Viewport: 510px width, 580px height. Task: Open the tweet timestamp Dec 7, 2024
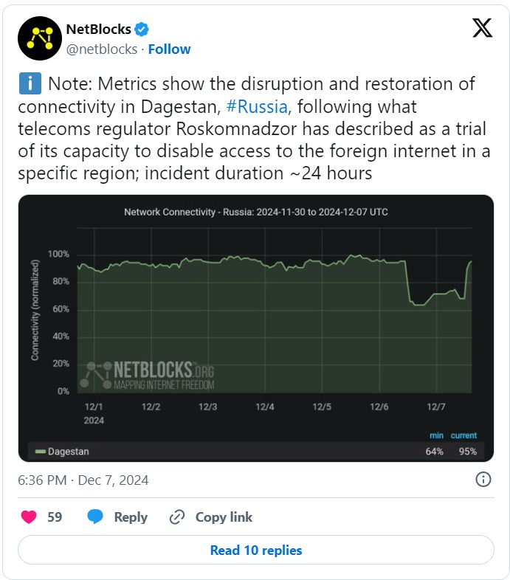pyautogui.click(x=83, y=480)
